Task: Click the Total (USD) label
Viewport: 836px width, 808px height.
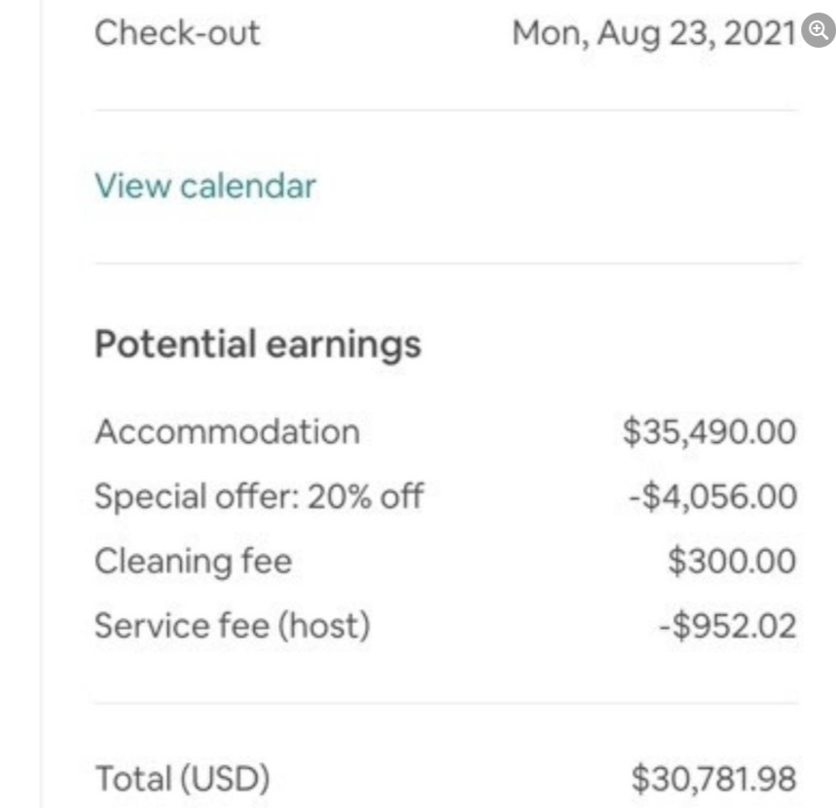Action: pos(182,779)
